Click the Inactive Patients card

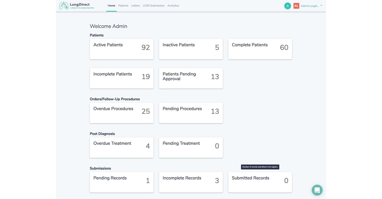[x=191, y=49]
